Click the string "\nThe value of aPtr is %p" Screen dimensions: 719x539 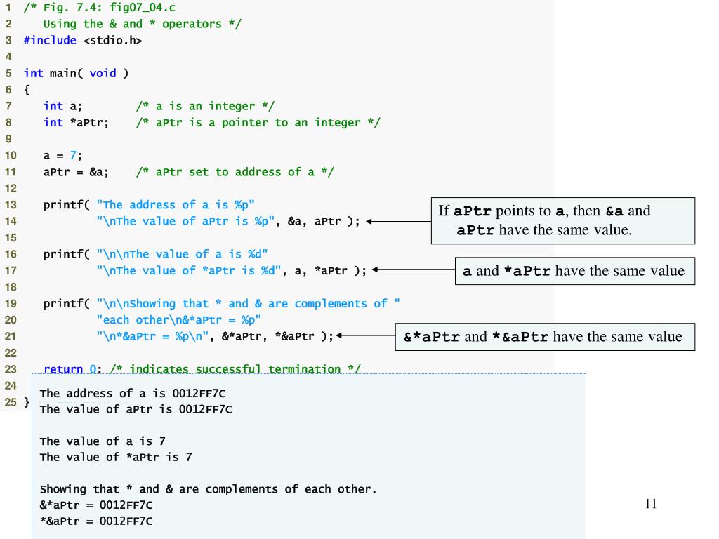click(x=185, y=221)
